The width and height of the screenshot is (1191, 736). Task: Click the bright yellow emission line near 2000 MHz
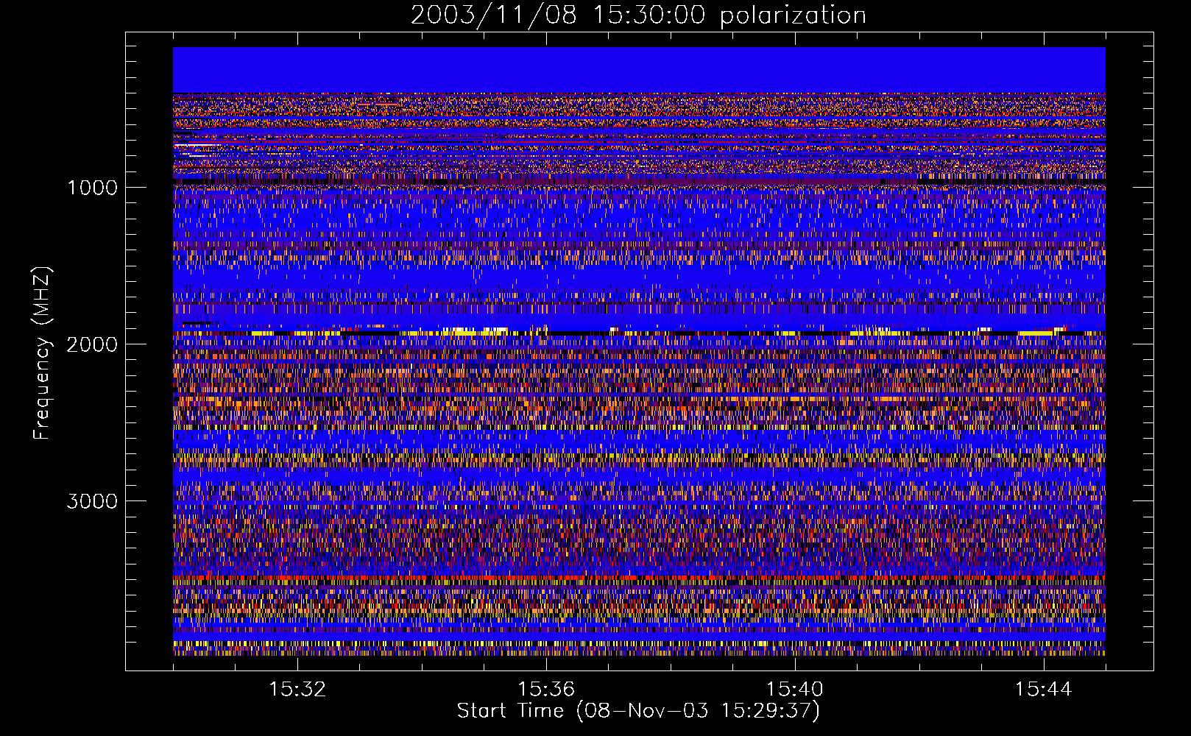pos(639,332)
